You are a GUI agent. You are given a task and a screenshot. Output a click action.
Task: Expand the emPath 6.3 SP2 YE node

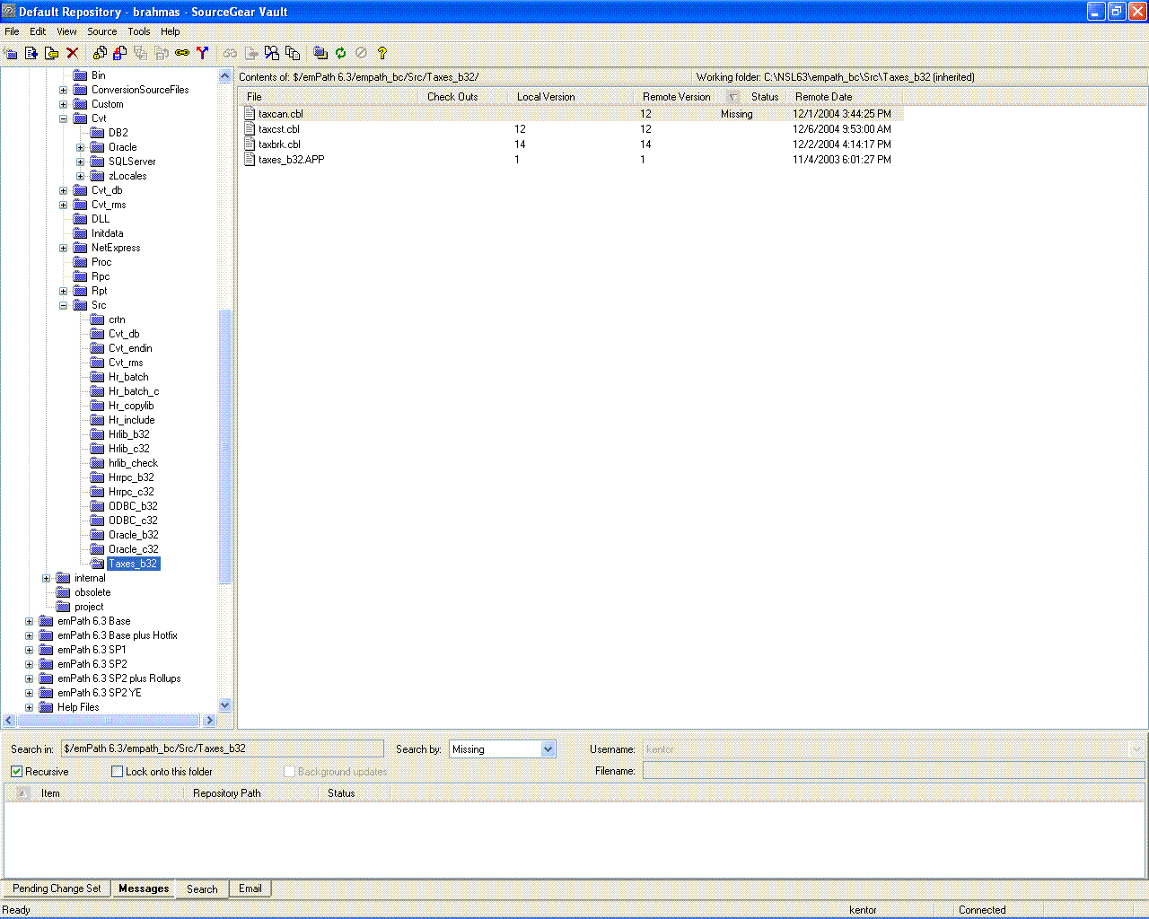[x=29, y=693]
